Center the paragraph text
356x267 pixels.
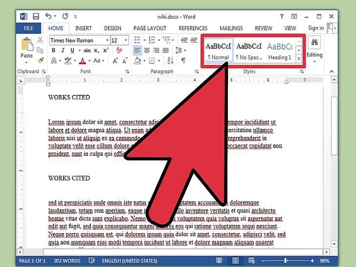tap(147, 50)
